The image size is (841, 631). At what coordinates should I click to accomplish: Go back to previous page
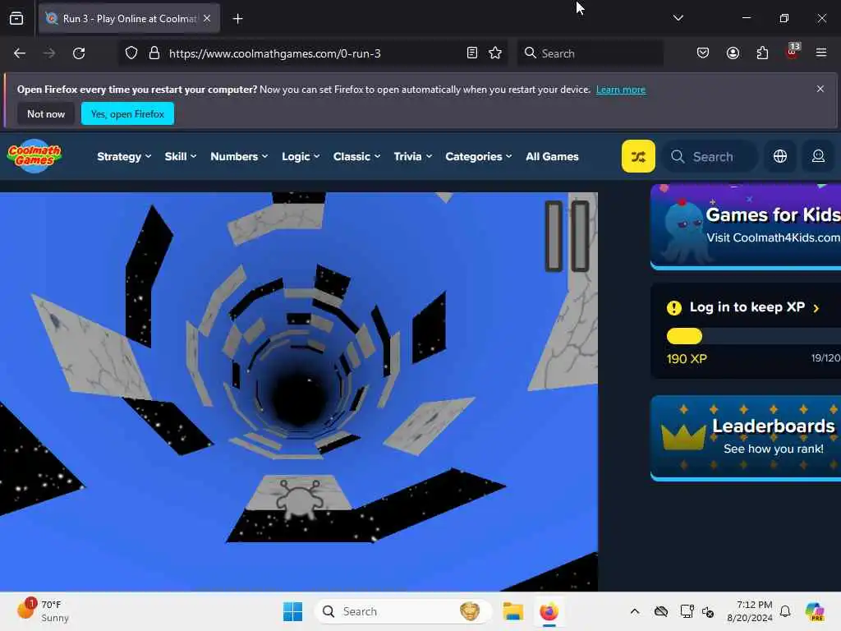click(x=20, y=53)
